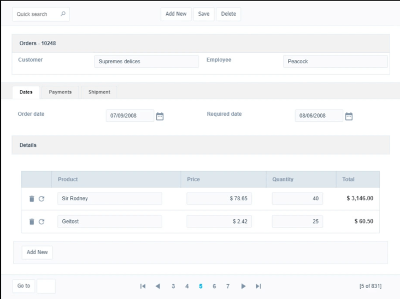Open the Shipment tab
This screenshot has height=299, width=400.
point(99,92)
